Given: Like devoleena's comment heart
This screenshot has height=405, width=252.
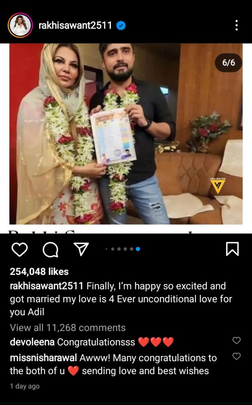Looking at the screenshot, I should click(x=237, y=341).
